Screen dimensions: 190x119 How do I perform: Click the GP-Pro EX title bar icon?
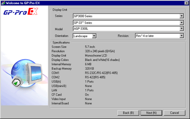click(x=3, y=3)
